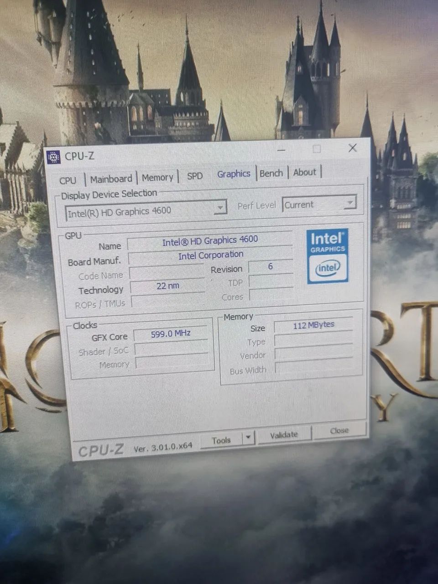
Task: Open the About tab
Action: click(x=304, y=172)
